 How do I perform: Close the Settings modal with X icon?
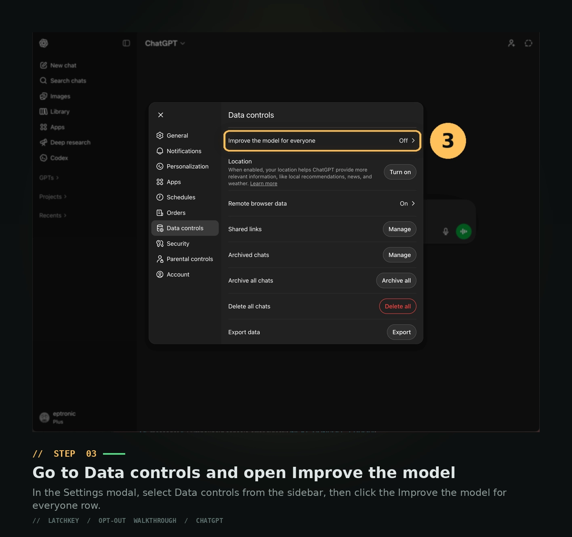161,115
